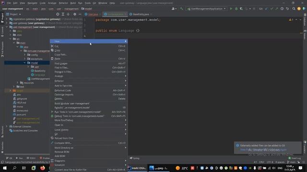Open Windows Start menu
This screenshot has height=172, width=307.
[4, 168]
